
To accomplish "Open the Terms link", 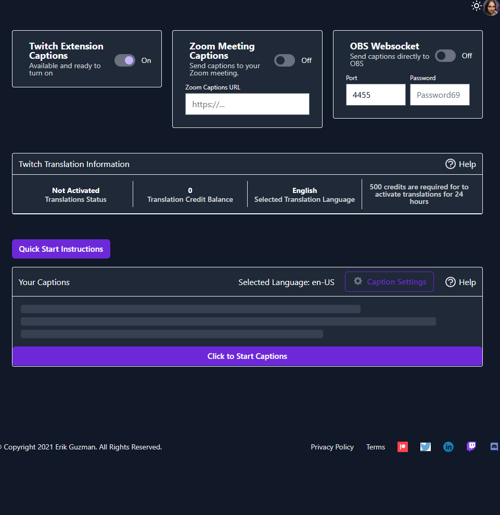I will click(376, 447).
